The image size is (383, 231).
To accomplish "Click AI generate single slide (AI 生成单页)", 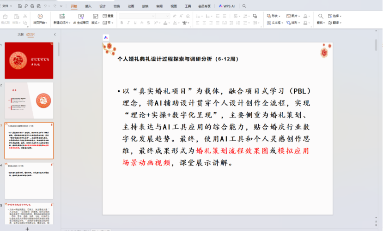I will point(81,16).
